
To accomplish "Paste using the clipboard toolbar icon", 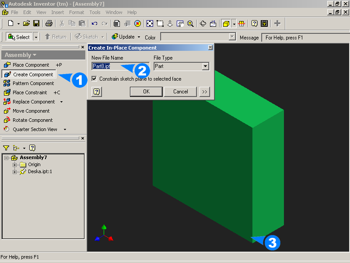I will click(x=82, y=23).
